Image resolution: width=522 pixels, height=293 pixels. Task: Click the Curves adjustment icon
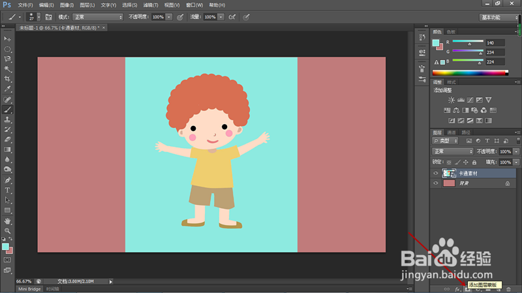pos(470,100)
